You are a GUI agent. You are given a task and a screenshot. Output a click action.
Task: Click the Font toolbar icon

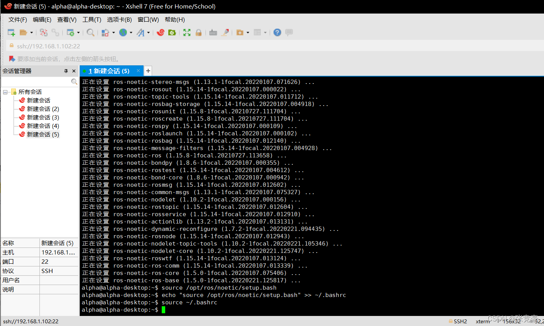coord(140,32)
